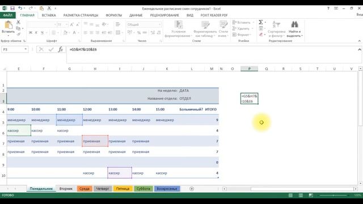
Task: Collapse the ribbon with the chevron
Action: pos(359,41)
